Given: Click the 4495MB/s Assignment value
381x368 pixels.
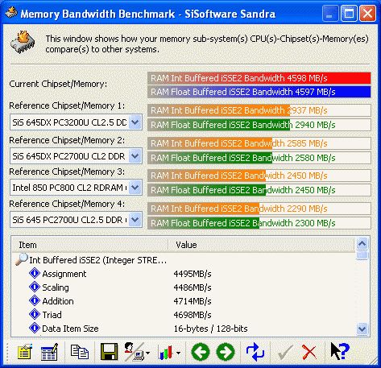Looking at the screenshot, I should (x=193, y=274).
